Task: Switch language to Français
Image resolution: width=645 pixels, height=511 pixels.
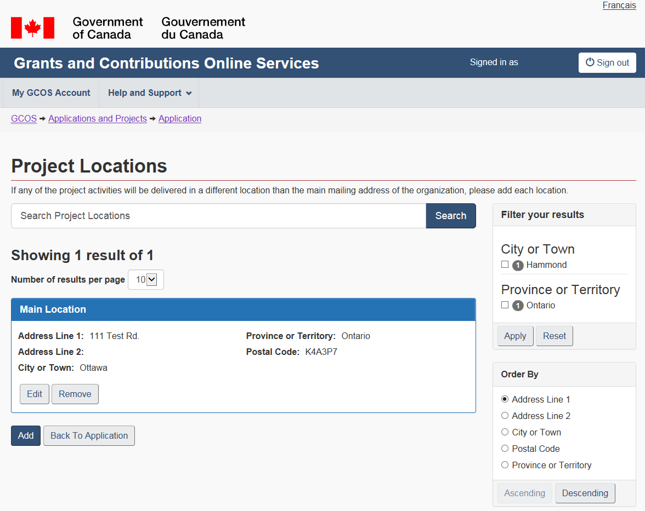Action: pos(619,5)
